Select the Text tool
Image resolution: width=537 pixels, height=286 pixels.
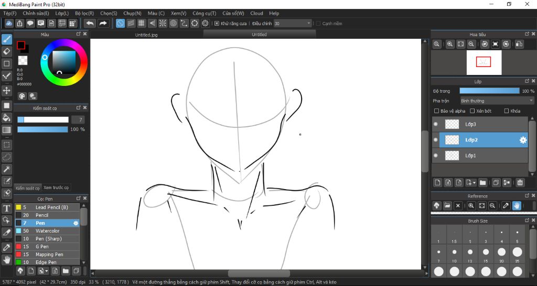pyautogui.click(x=6, y=208)
